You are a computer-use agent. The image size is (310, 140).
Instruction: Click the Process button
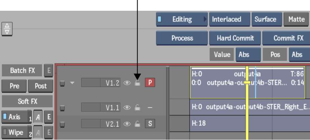click(x=182, y=38)
